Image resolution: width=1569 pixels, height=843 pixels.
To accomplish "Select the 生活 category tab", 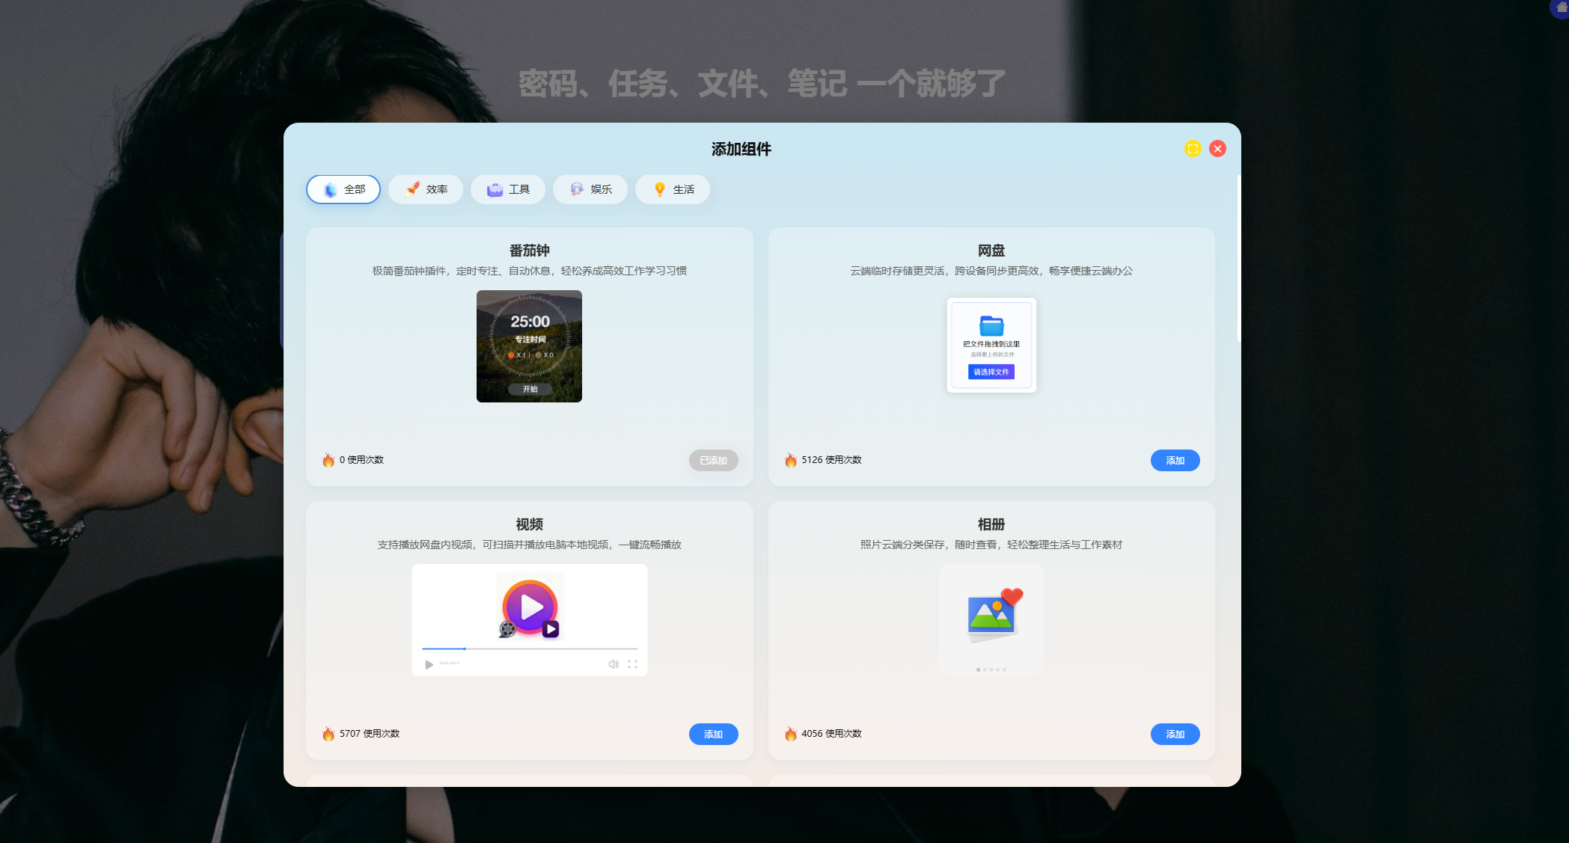I will click(x=673, y=189).
